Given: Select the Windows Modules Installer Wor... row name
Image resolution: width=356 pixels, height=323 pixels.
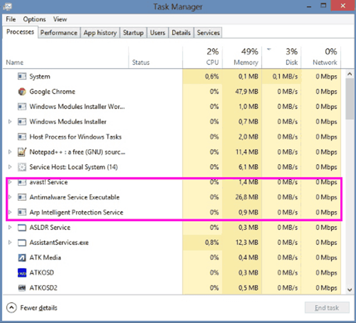Looking at the screenshot, I should (x=77, y=107).
